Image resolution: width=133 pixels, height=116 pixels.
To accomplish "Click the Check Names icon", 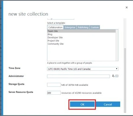I will tap(113, 76).
